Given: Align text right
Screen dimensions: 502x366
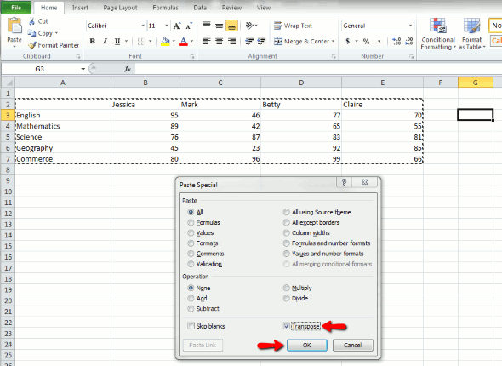Looking at the screenshot, I should point(231,41).
